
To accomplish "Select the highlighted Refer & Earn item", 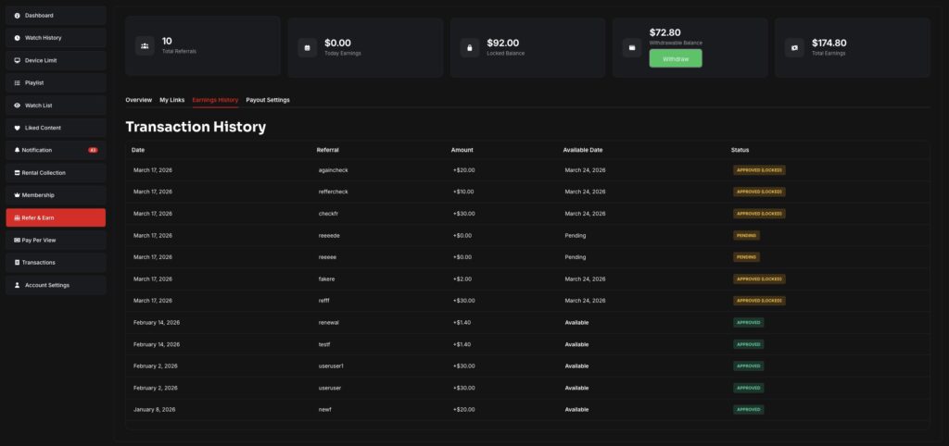I will point(56,217).
